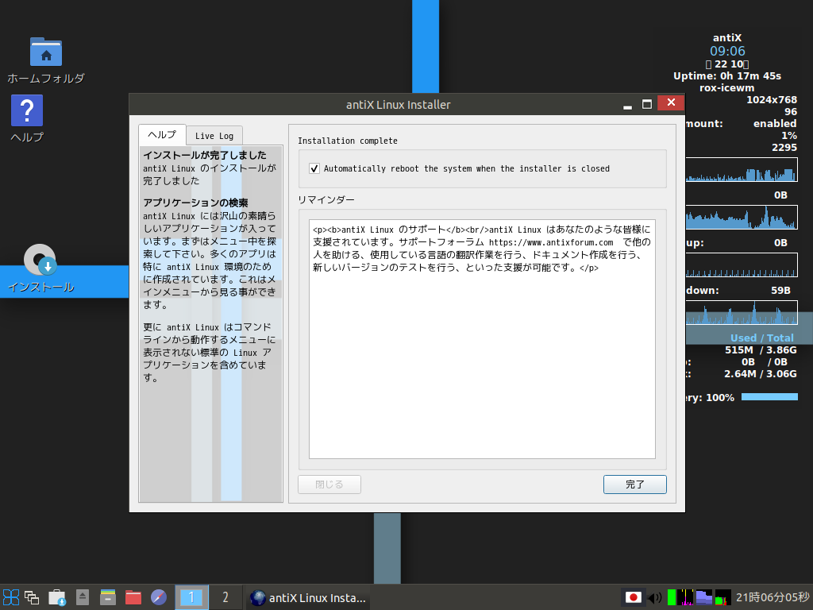The image size is (813, 610).
Task: Open the red folder file manager icon
Action: (x=133, y=597)
